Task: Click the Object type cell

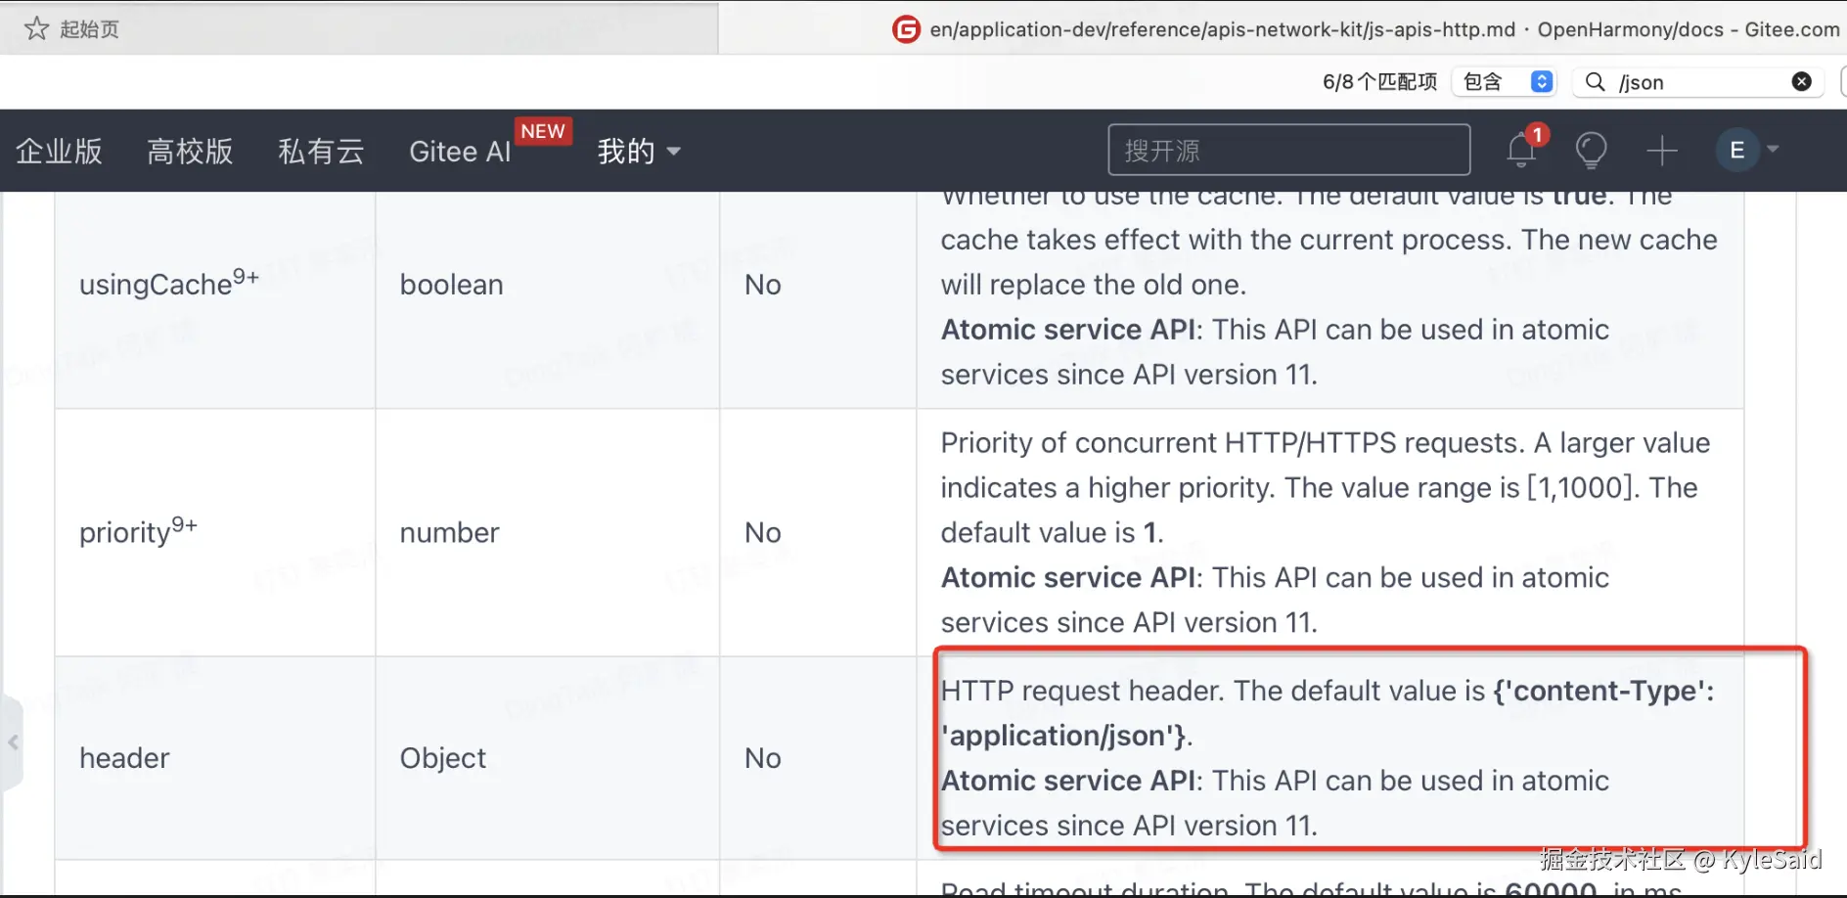Action: [548, 758]
